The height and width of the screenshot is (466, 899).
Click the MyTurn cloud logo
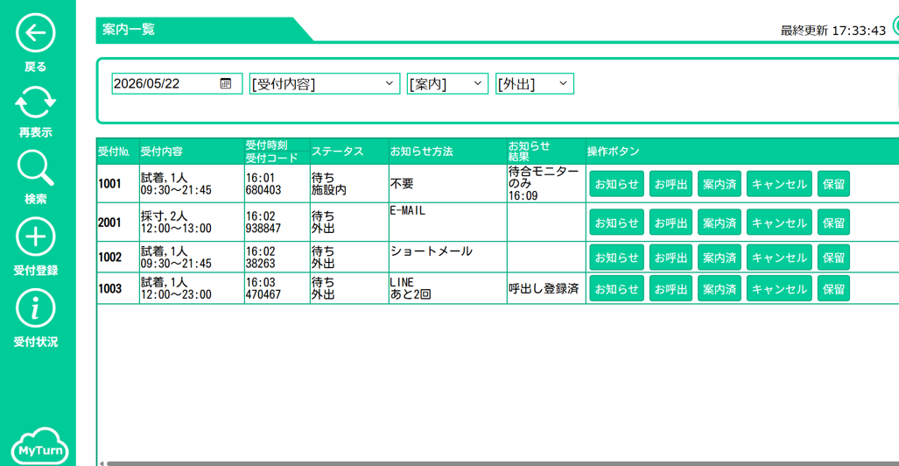pos(39,444)
